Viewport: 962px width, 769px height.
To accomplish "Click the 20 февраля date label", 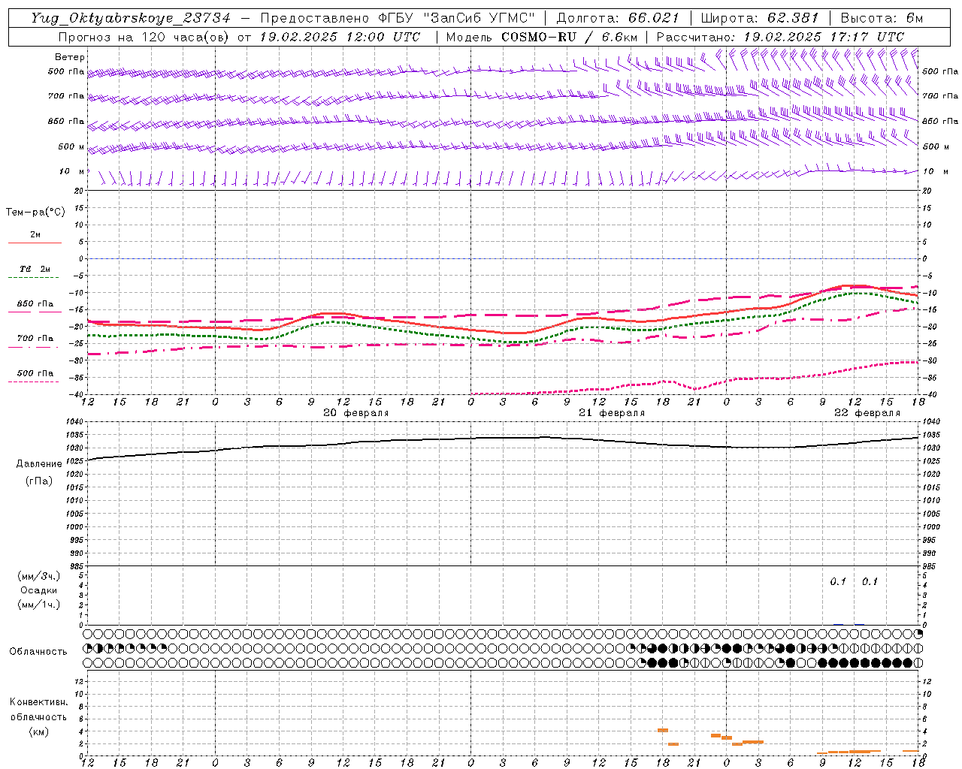I will 356,413.
